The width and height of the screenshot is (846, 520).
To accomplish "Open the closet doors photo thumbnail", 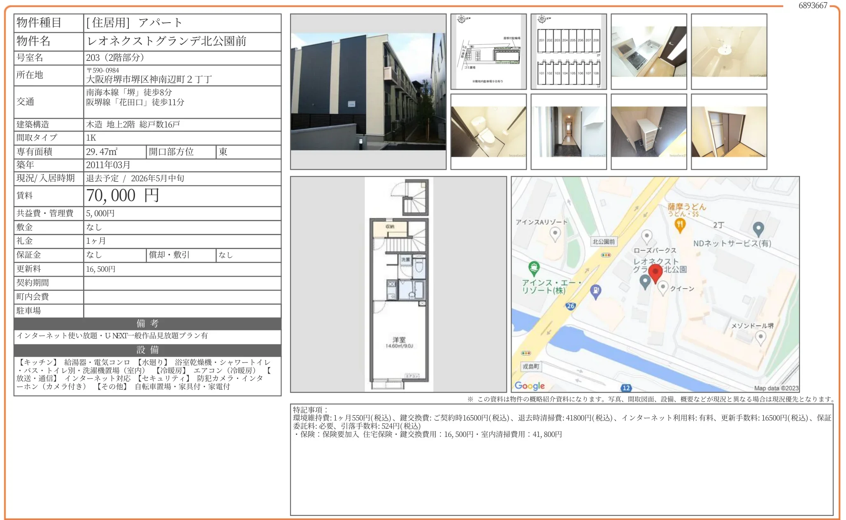I will point(729,132).
